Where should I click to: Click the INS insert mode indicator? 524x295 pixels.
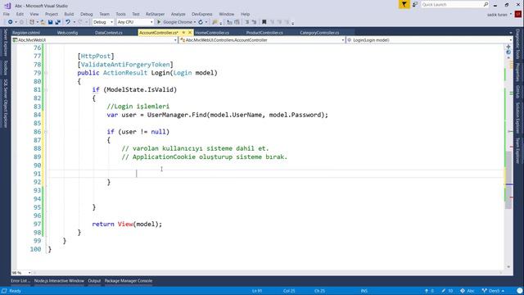click(364, 291)
